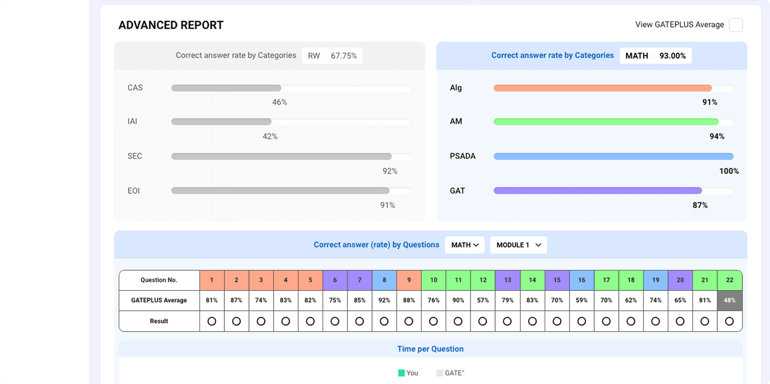Click the highlighted 48% average cell
770x384 pixels.
point(729,300)
